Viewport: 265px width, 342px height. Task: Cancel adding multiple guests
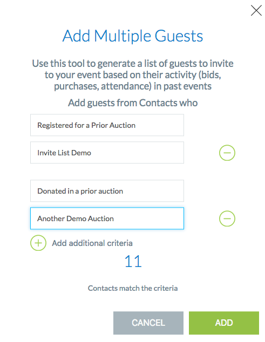pyautogui.click(x=148, y=323)
